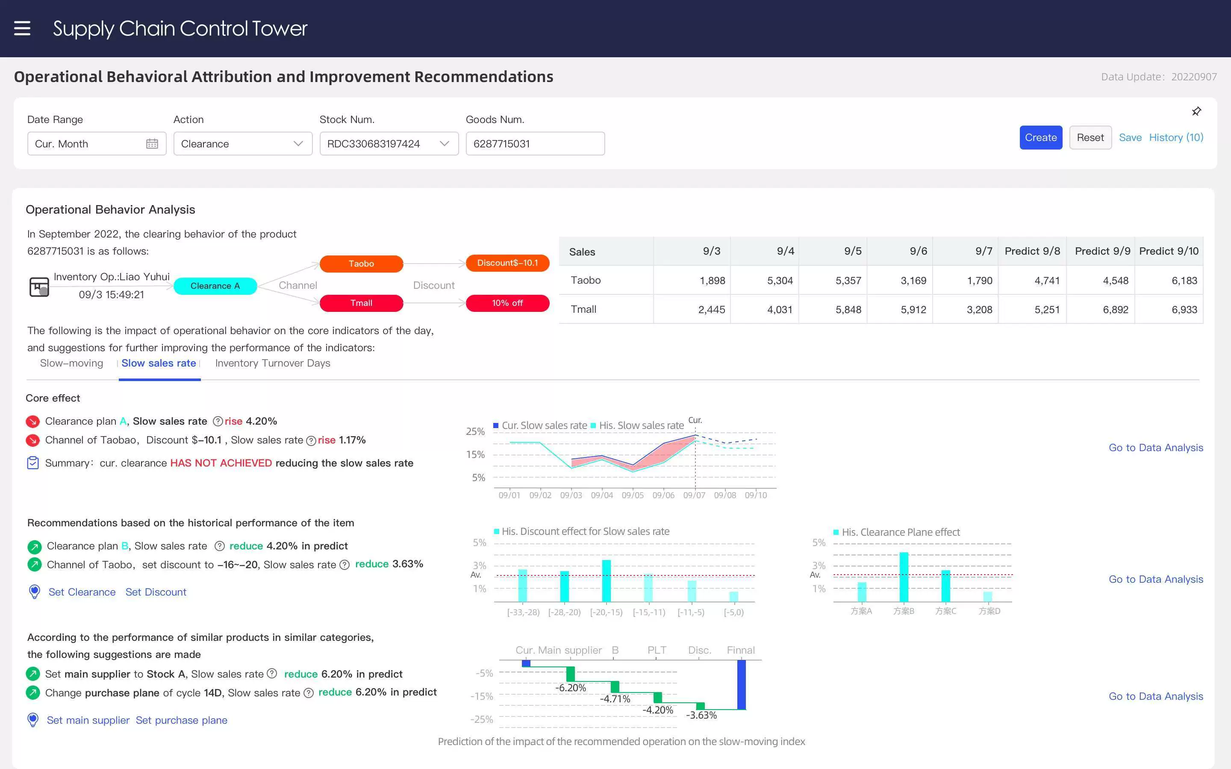Click help icon next to rise 1.17%
1231x769 pixels.
click(x=311, y=440)
